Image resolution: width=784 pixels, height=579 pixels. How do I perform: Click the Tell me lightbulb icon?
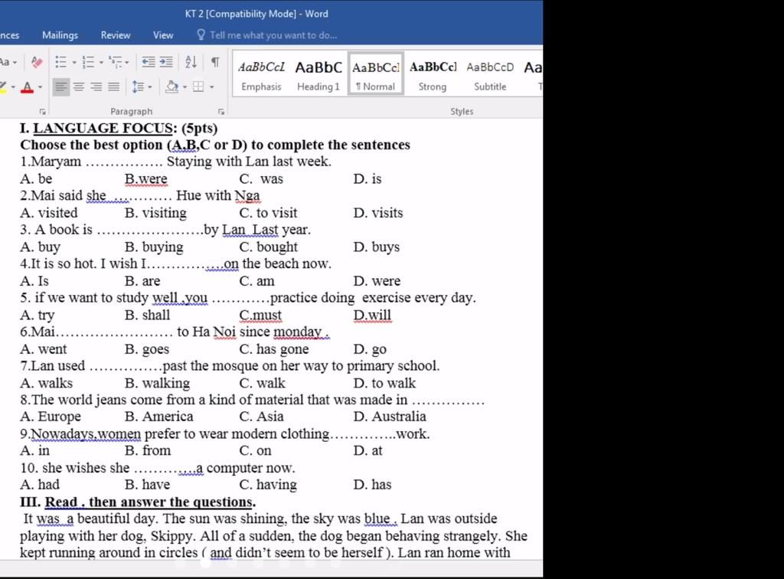201,34
